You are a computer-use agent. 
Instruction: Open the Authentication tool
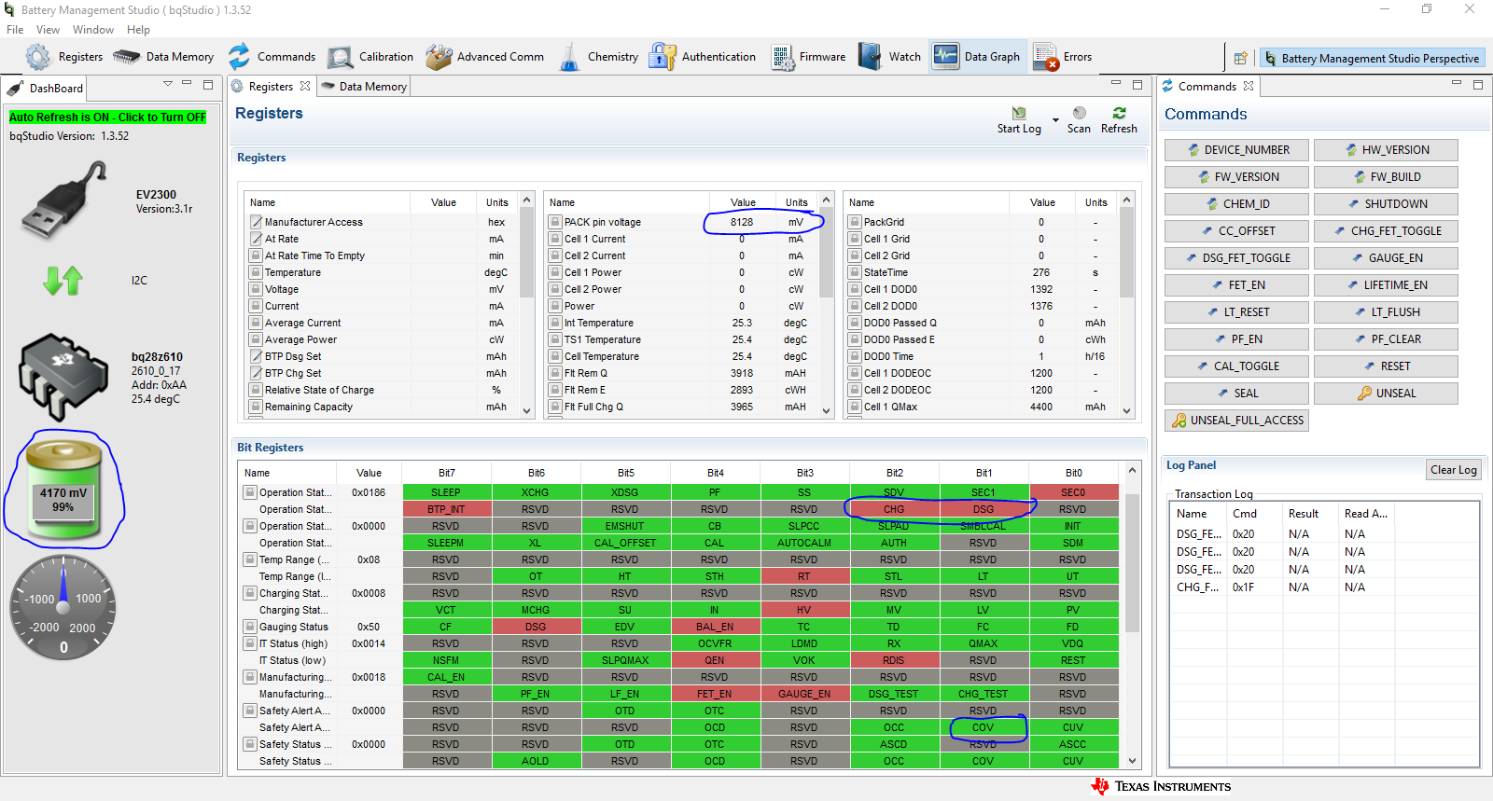tap(703, 57)
